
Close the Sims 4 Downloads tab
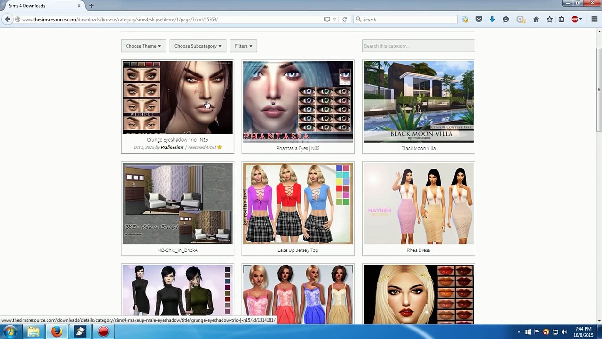point(79,6)
